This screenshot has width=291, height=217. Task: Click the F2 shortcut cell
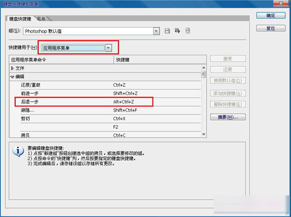click(115, 127)
